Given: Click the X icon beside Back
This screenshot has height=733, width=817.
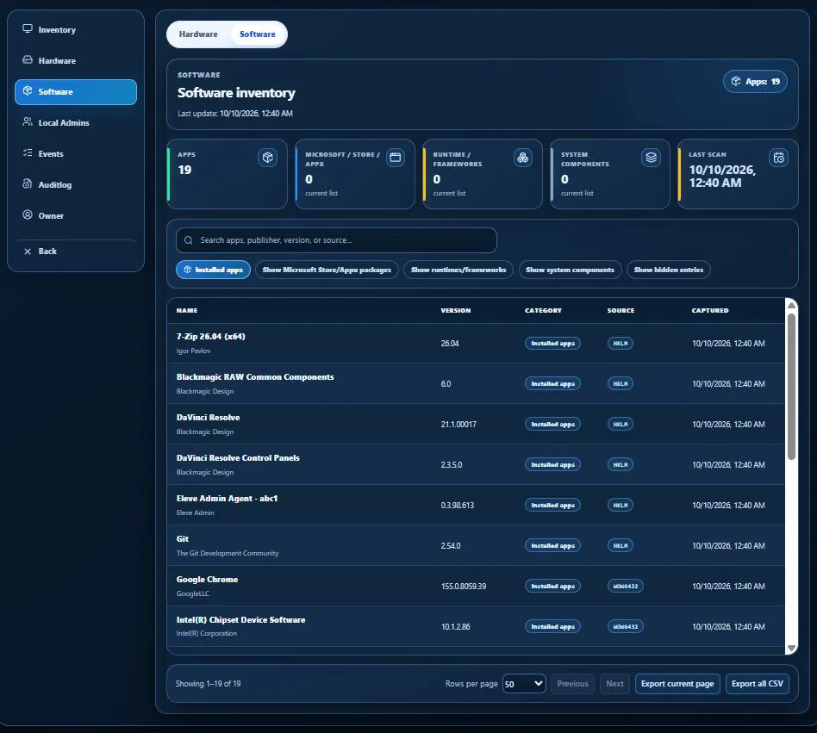Looking at the screenshot, I should (x=28, y=252).
